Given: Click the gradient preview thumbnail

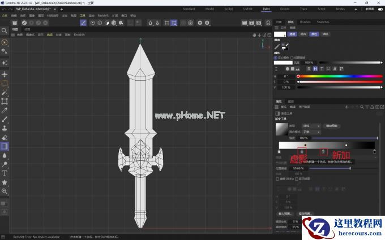Looking at the screenshot, I should point(281,129).
